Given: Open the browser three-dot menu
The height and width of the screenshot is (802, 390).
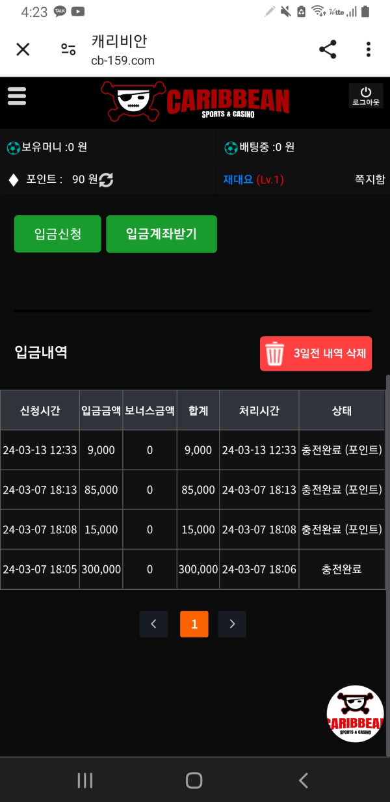Looking at the screenshot, I should coord(368,49).
